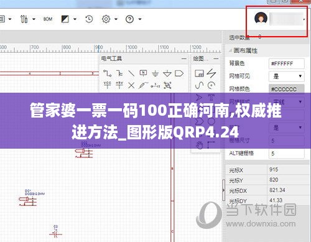This screenshot has height=242, width=311.
Task: Open the 网格可见 dropdown
Action: (x=287, y=77)
